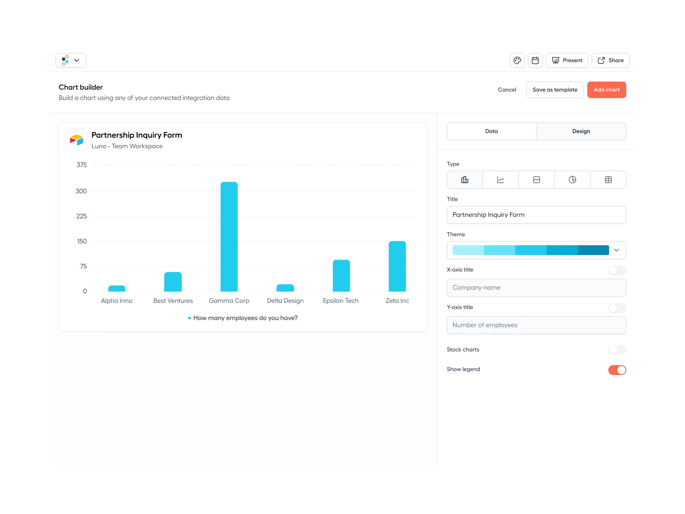Screen dimensions: 685x514
Task: Click the legend item 'How many employees do you have?'
Action: pyautogui.click(x=243, y=318)
